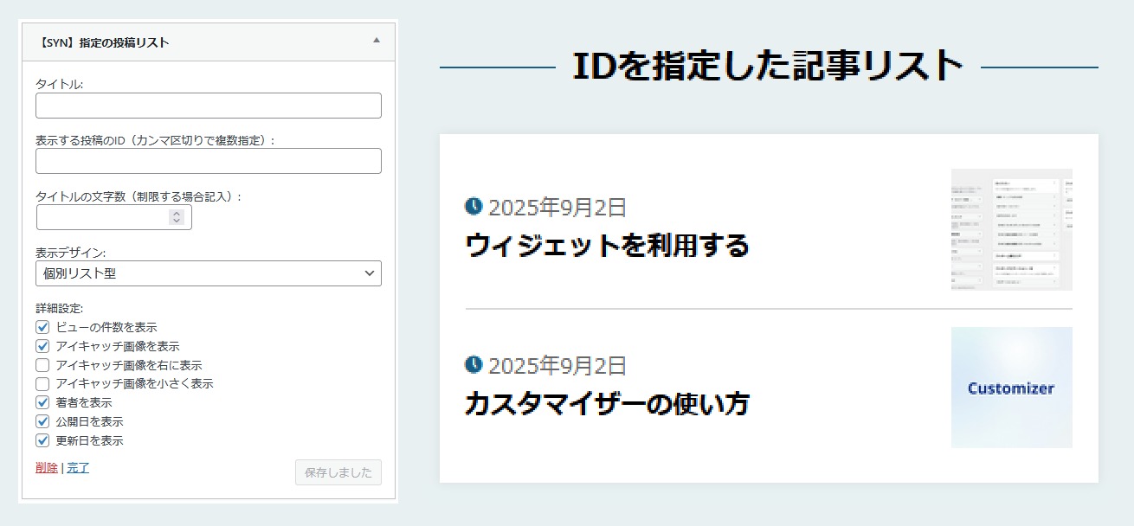Open the 表示デザイン dropdown menu

[x=208, y=273]
